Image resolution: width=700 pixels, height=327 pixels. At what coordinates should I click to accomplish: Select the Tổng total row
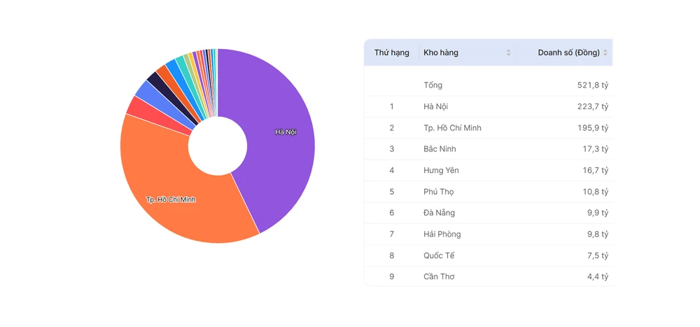[489, 85]
